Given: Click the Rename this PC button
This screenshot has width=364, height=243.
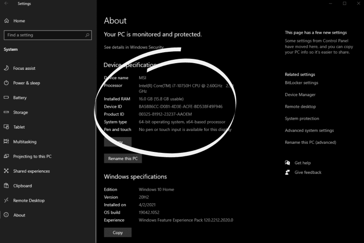Looking at the screenshot, I should click(123, 159).
